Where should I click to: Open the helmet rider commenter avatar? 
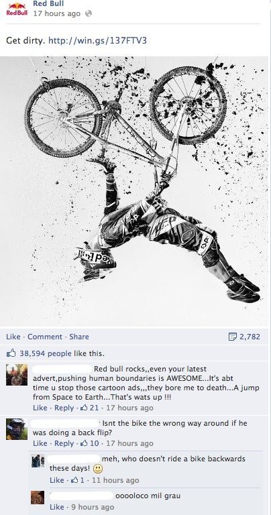click(x=17, y=429)
